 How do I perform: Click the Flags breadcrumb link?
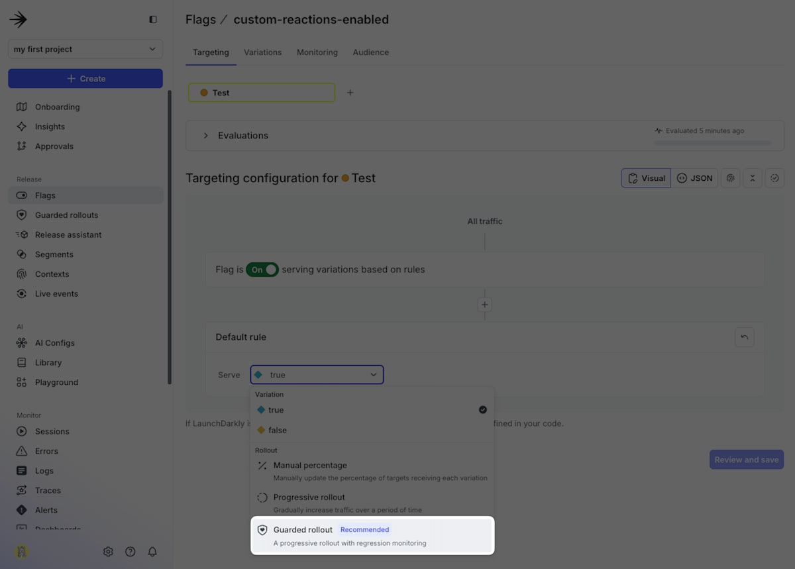pos(201,20)
